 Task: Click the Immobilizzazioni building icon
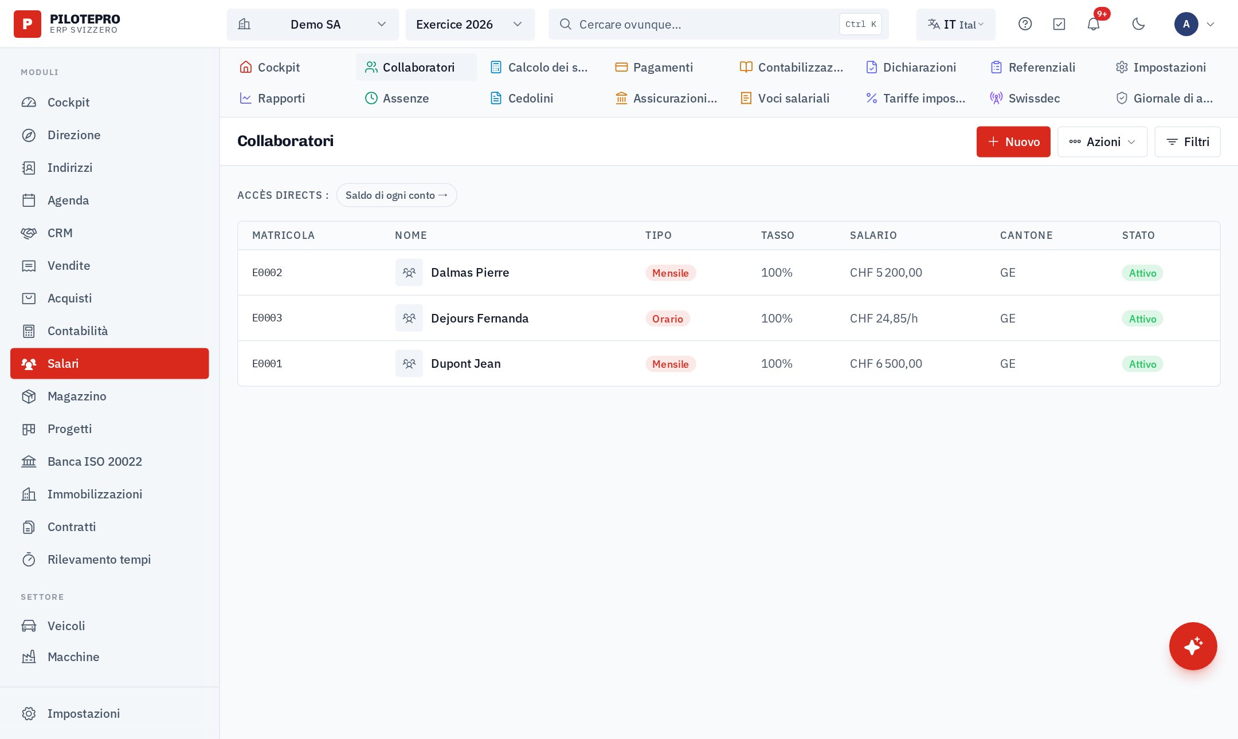click(29, 494)
